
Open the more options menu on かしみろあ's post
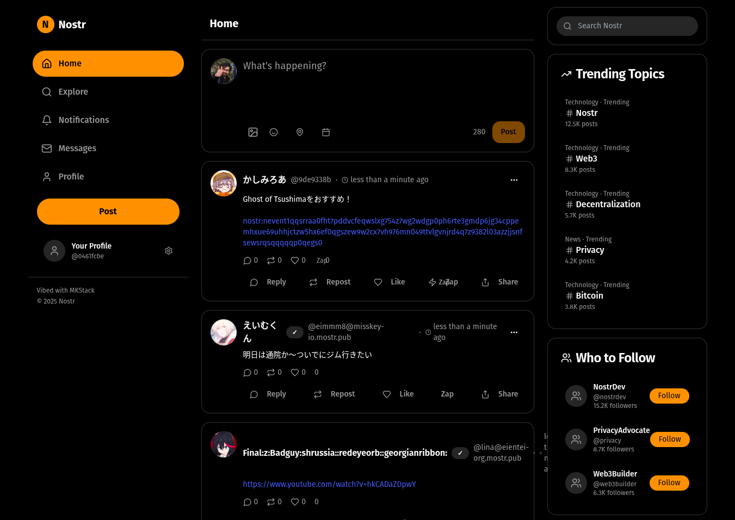coord(514,180)
